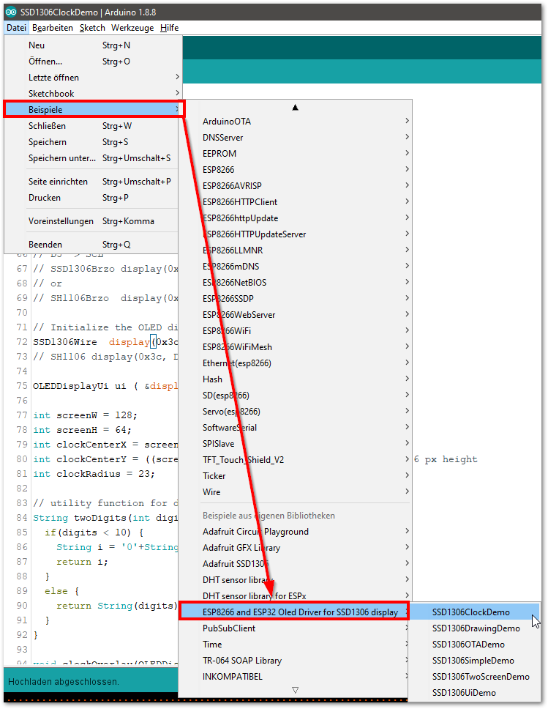Open the Bearbeiten menu
548x709 pixels.
click(53, 28)
